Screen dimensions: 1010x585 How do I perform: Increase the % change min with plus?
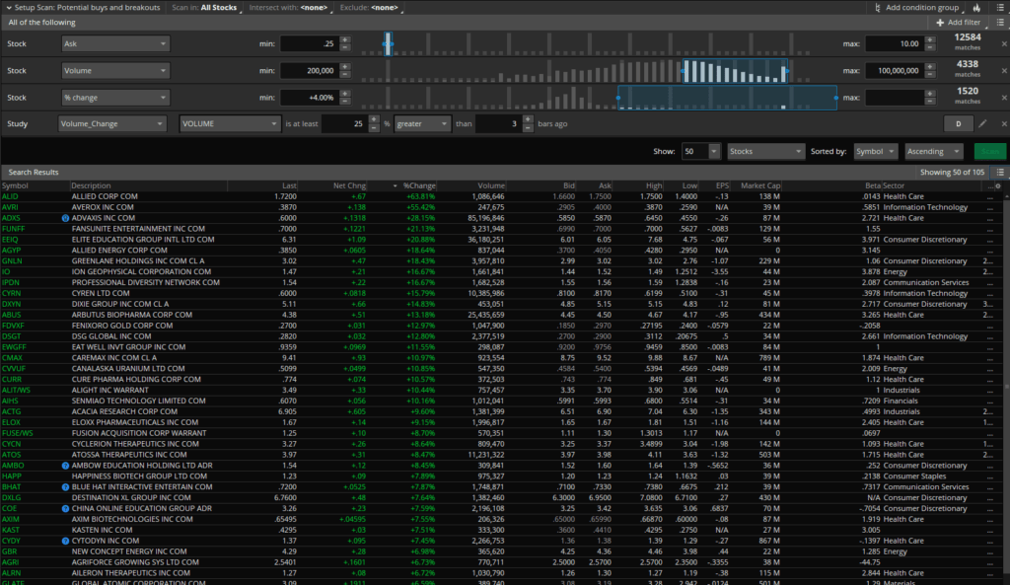345,94
